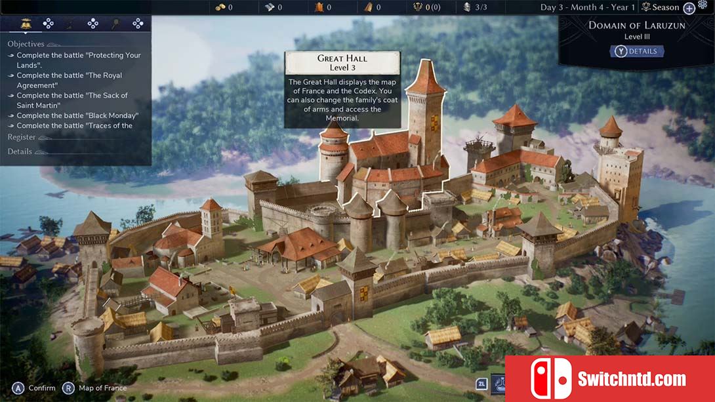
Task: Select the objective "Black Monday"
Action: 73,116
